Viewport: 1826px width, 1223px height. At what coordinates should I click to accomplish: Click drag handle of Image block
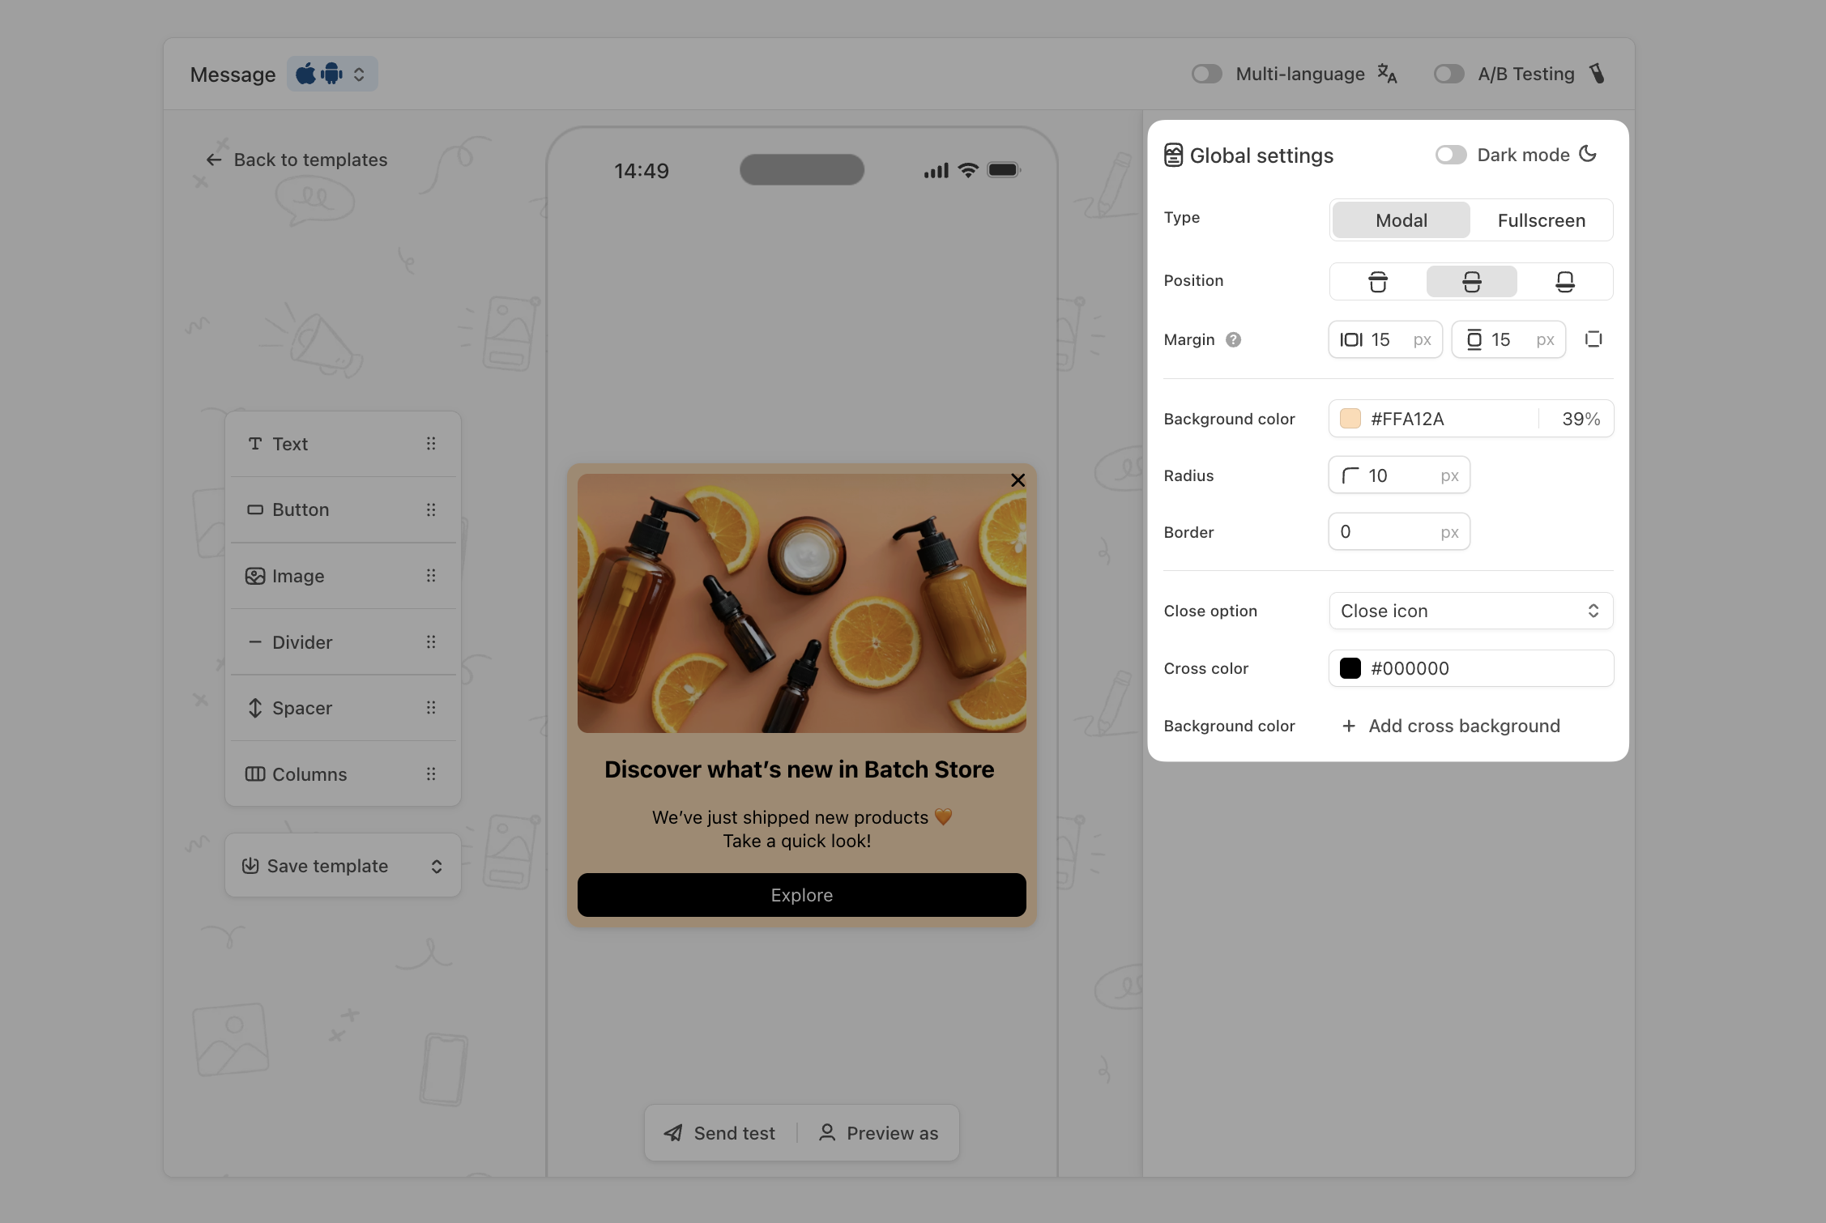431,576
